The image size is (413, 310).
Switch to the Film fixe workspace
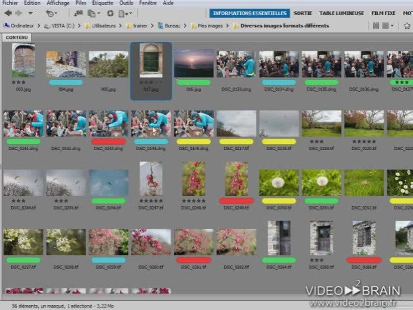click(383, 13)
